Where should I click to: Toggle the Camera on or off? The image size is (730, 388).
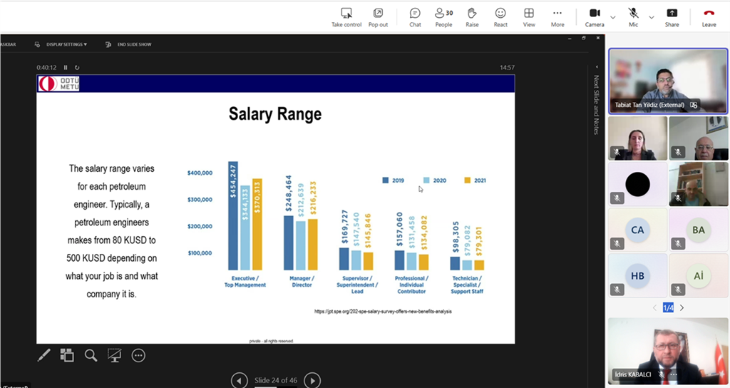595,17
